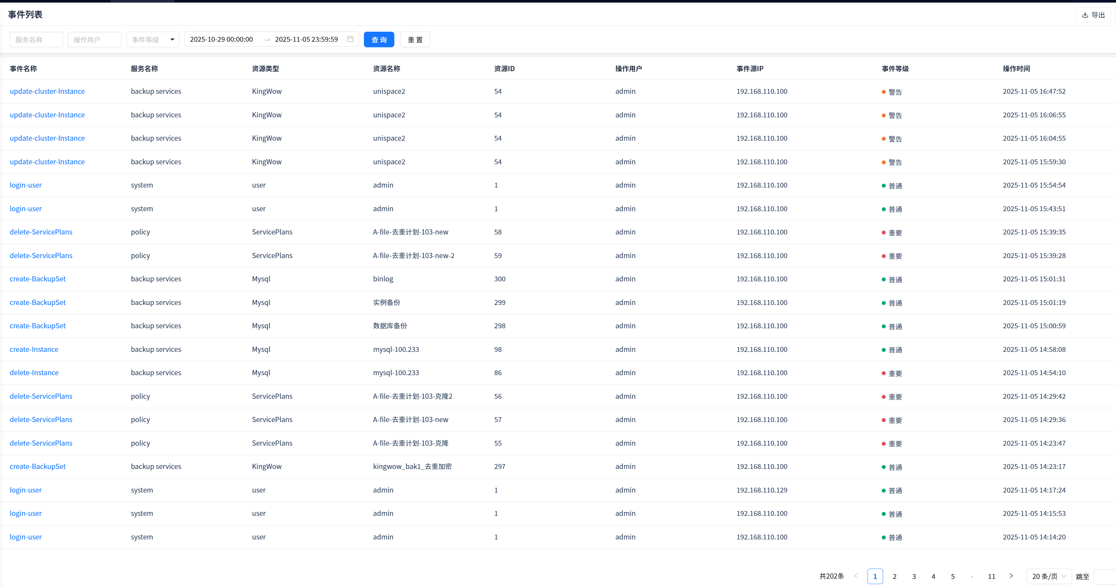Viewport: 1116px width, 587px height.
Task: Open first update-cluster-Instance event
Action: point(47,92)
